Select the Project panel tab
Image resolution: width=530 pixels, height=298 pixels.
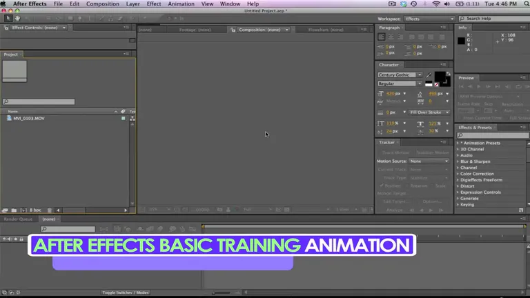click(11, 54)
